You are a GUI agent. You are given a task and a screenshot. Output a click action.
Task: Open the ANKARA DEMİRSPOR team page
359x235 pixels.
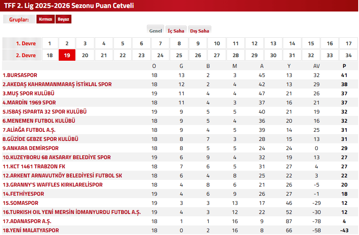click(x=33, y=148)
